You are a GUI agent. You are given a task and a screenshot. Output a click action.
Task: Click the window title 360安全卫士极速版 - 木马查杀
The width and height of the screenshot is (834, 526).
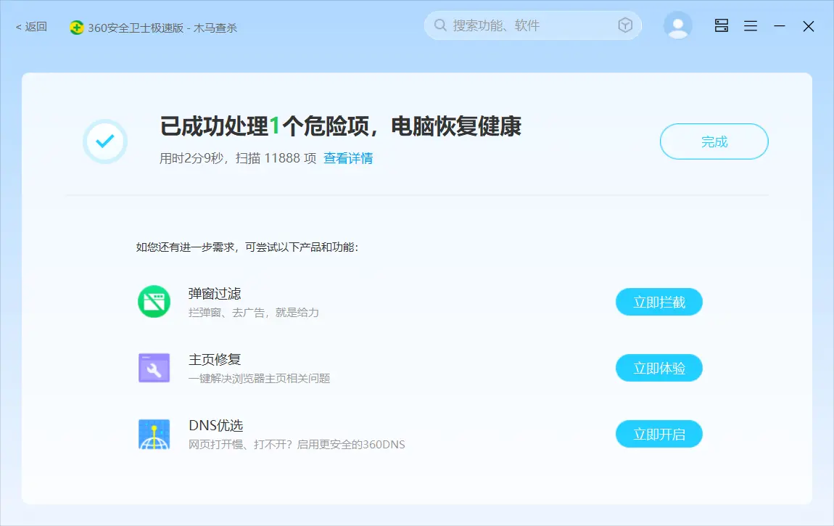(162, 28)
